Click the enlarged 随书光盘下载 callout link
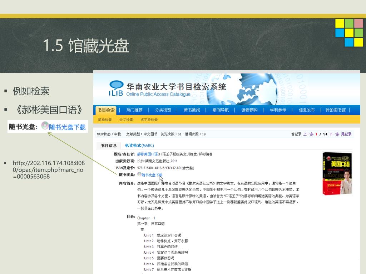366x274 pixels. pos(67,127)
